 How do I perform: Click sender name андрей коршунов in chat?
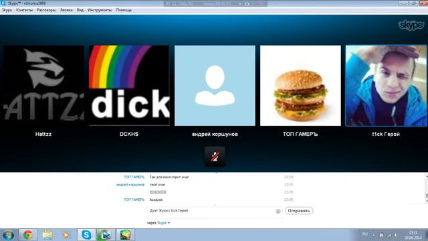click(x=130, y=185)
